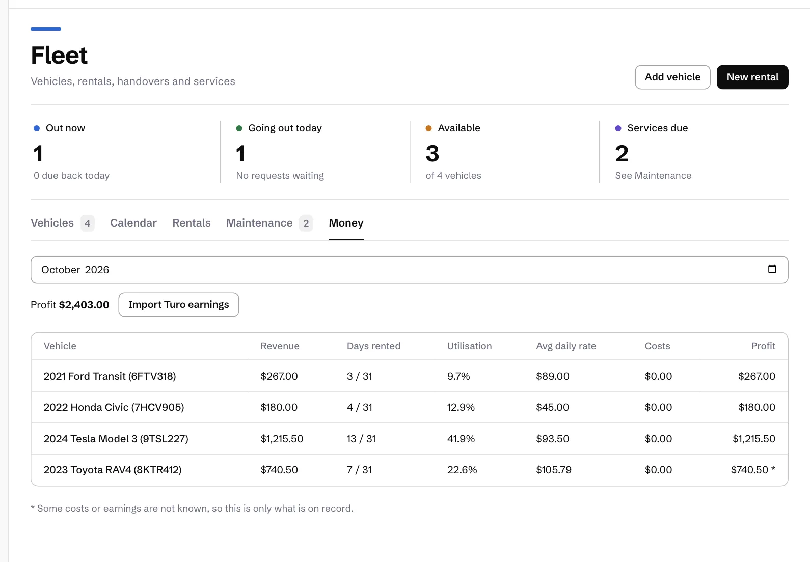Viewport: 810px width, 562px height.
Task: Click 2022 Honda Civic (7HCV905) row
Action: point(410,407)
